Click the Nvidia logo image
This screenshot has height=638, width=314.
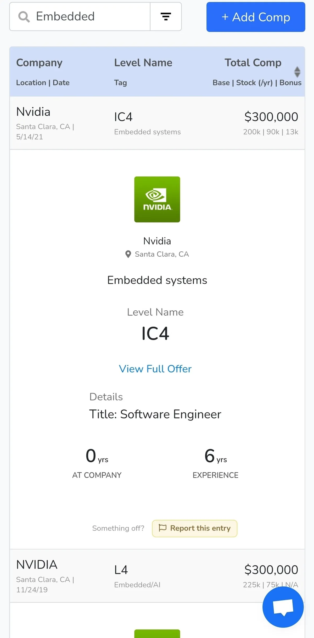point(157,199)
